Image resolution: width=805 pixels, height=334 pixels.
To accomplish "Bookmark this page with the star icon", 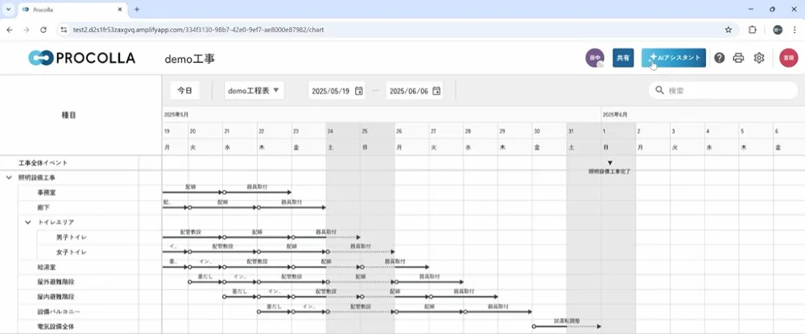I will click(729, 29).
